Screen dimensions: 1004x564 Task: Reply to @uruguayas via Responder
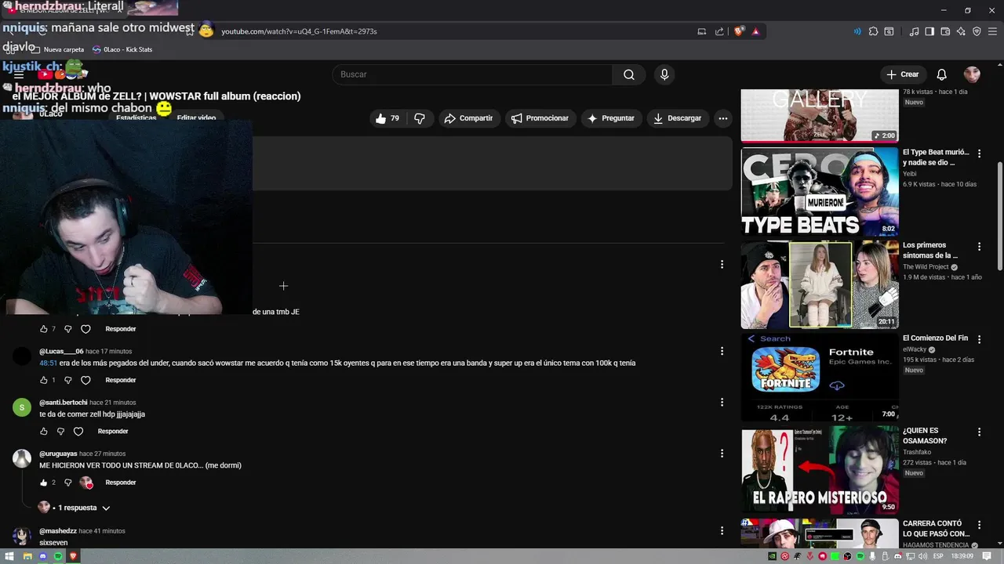pos(121,483)
